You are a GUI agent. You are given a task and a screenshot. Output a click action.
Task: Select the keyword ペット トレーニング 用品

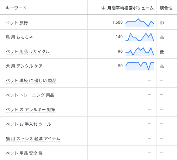[x=30, y=95]
